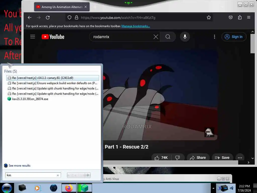The image size is (257, 193).
Task: Open a new browser tab
Action: coord(95,7)
